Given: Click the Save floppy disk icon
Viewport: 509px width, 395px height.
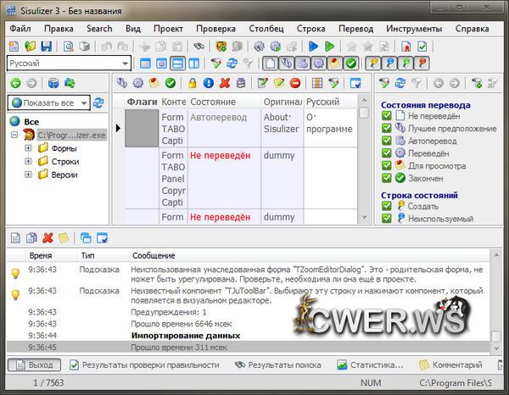Looking at the screenshot, I should click(45, 46).
